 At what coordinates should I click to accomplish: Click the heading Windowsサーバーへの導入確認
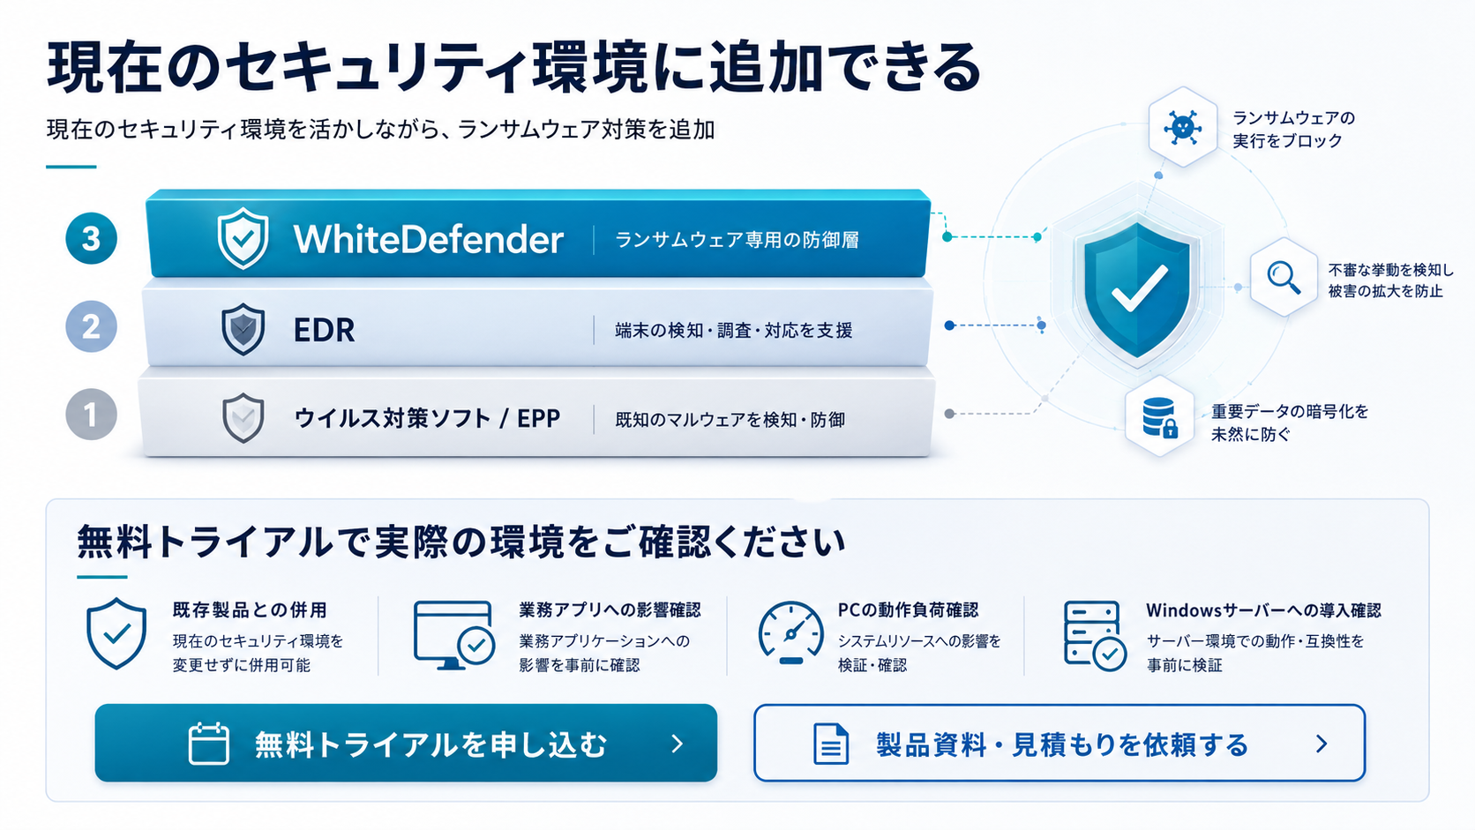(x=1263, y=609)
